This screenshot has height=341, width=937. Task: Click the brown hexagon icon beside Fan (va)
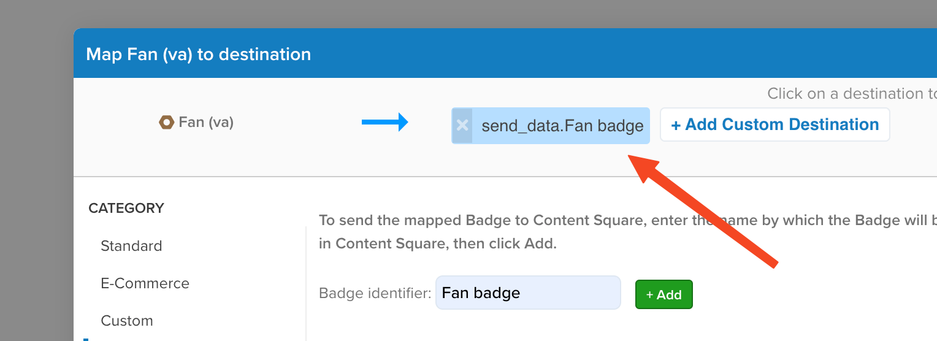coord(166,123)
